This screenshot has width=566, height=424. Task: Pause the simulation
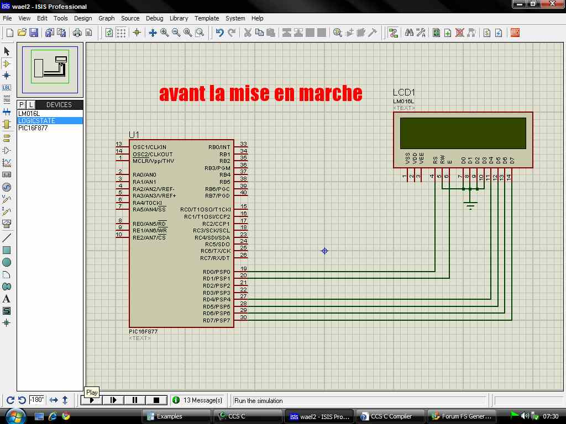pyautogui.click(x=135, y=400)
